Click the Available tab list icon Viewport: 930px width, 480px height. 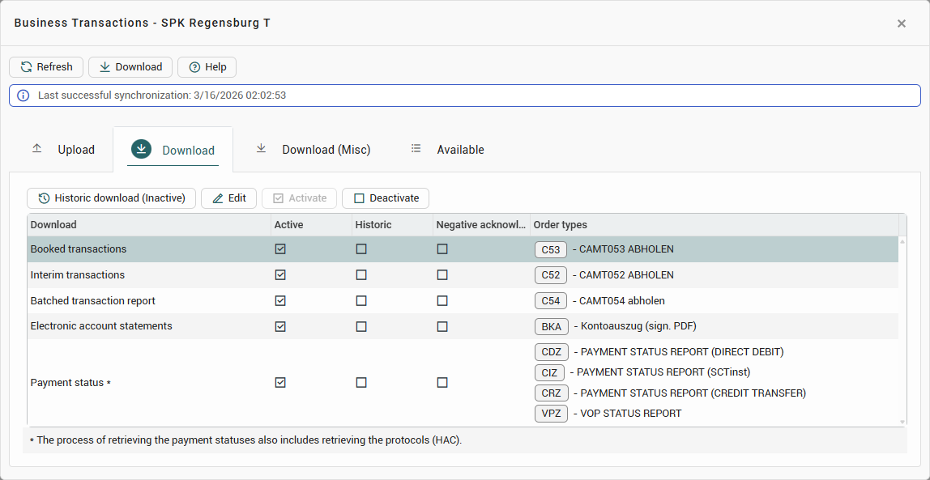coord(416,149)
